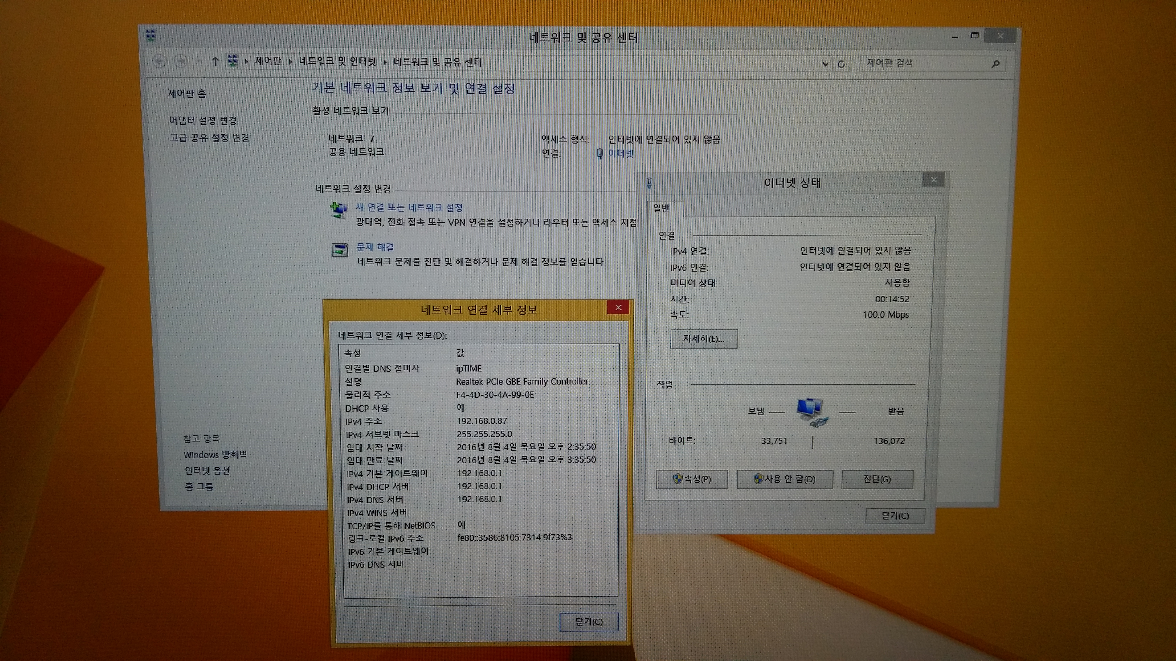This screenshot has height=661, width=1176.
Task: Select the IPv6 DNS 서버 row
Action: pos(481,565)
